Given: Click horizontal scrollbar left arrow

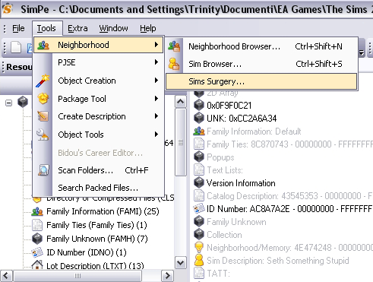Looking at the screenshot, I should point(6,276).
